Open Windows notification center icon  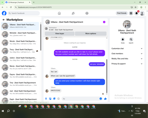point(144,111)
